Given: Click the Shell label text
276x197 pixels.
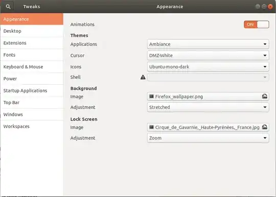Looking at the screenshot, I should click(76, 77).
